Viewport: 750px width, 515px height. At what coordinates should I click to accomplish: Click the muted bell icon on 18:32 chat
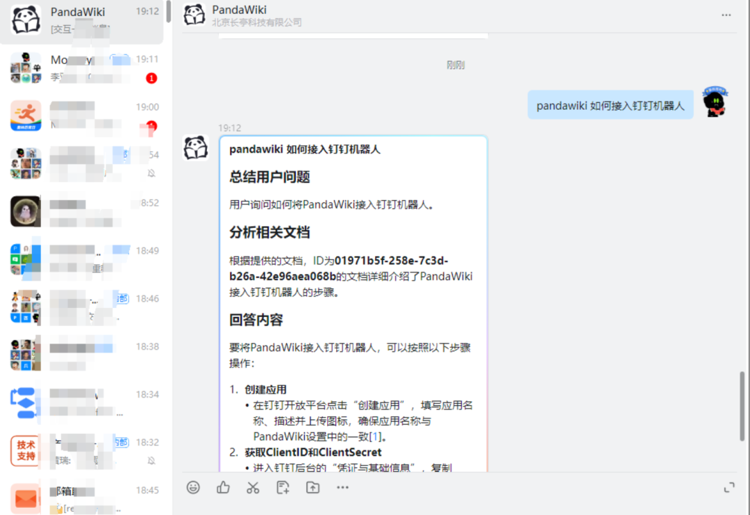pyautogui.click(x=151, y=460)
